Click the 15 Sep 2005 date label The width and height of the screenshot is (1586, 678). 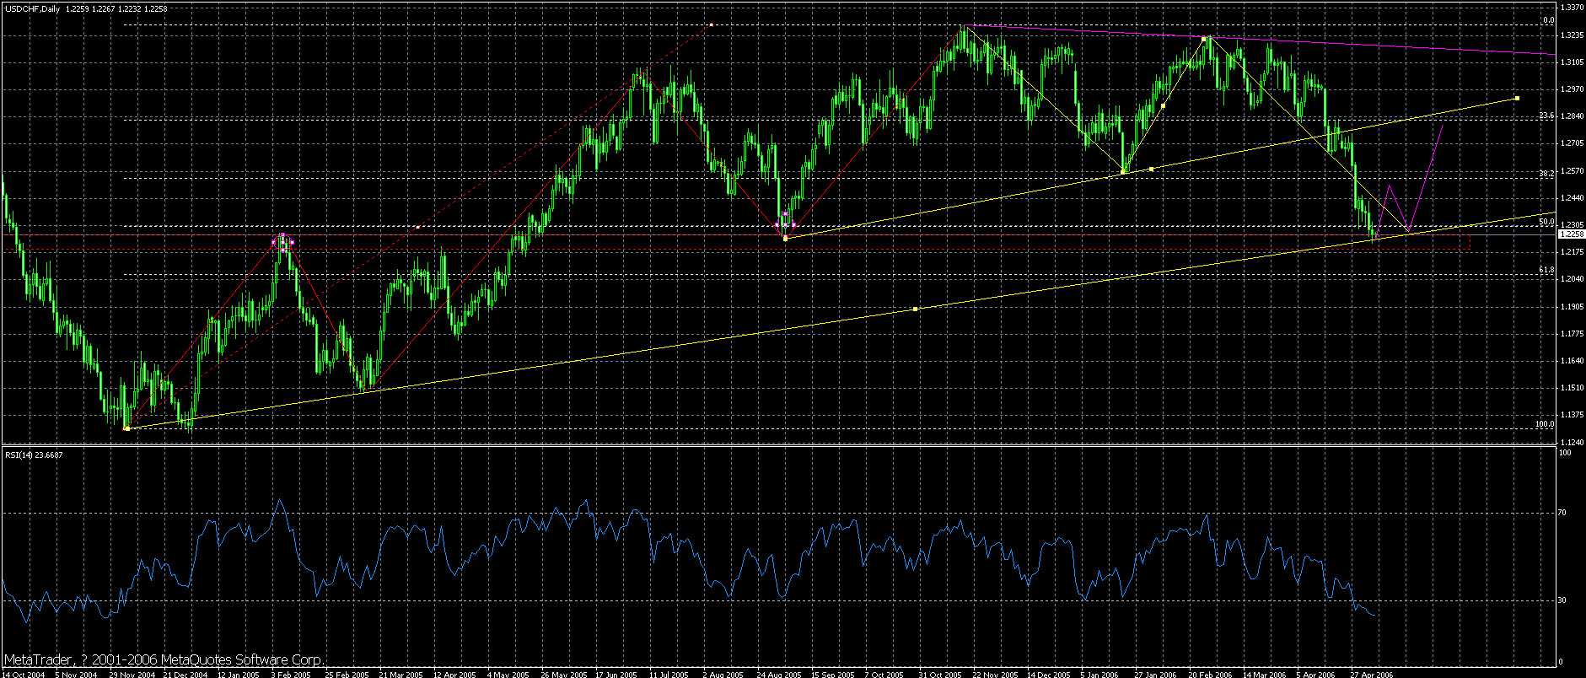(x=832, y=674)
